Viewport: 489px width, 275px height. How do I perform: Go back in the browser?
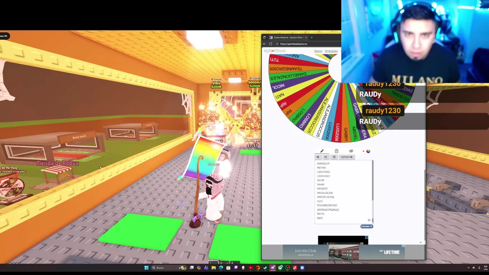click(x=264, y=44)
